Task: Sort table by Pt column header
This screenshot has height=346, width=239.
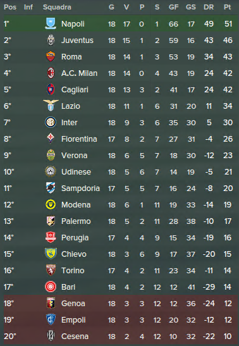Action: click(x=228, y=7)
